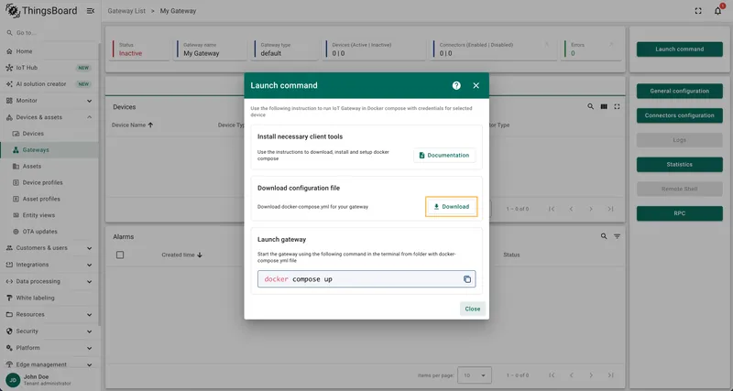The image size is (733, 391).
Task: Search in Devices table
Action: click(590, 106)
